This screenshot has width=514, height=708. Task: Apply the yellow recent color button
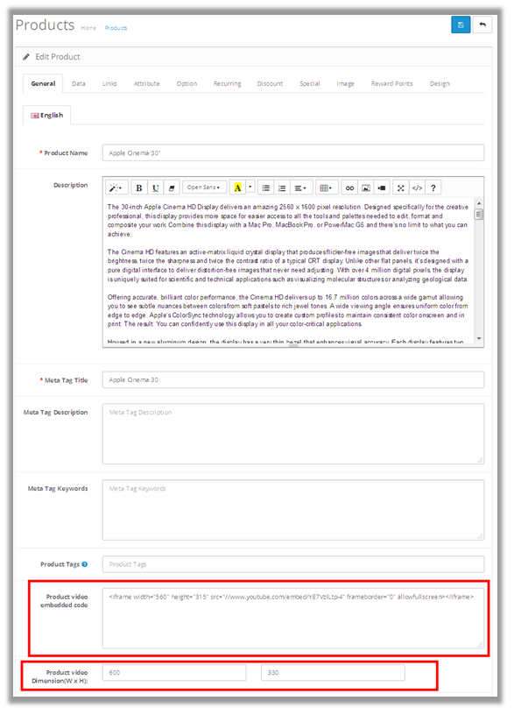(237, 188)
